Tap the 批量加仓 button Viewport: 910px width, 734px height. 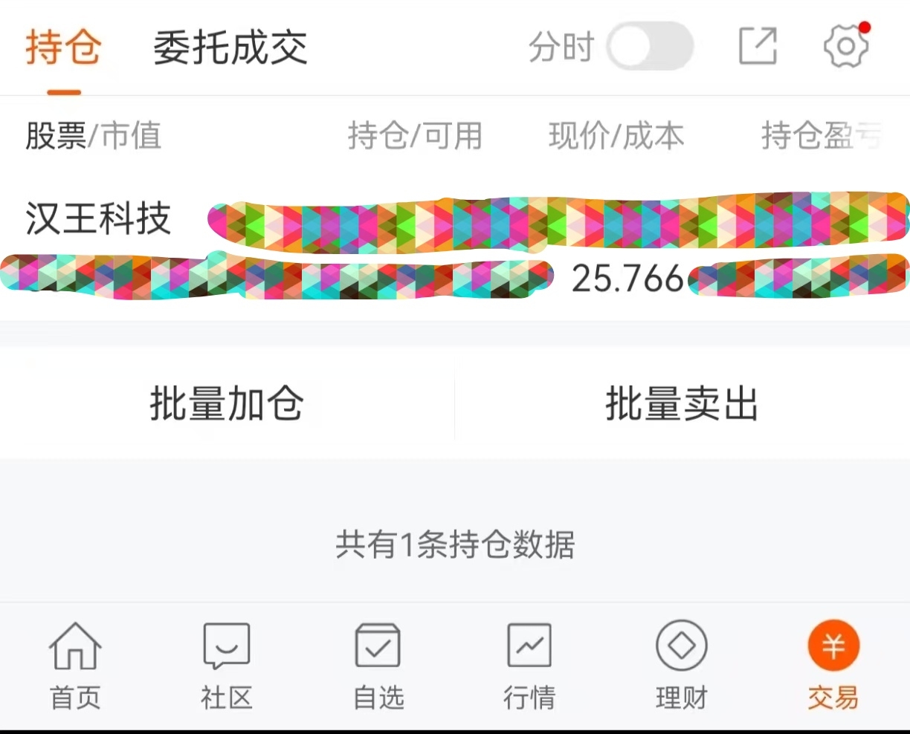[227, 404]
